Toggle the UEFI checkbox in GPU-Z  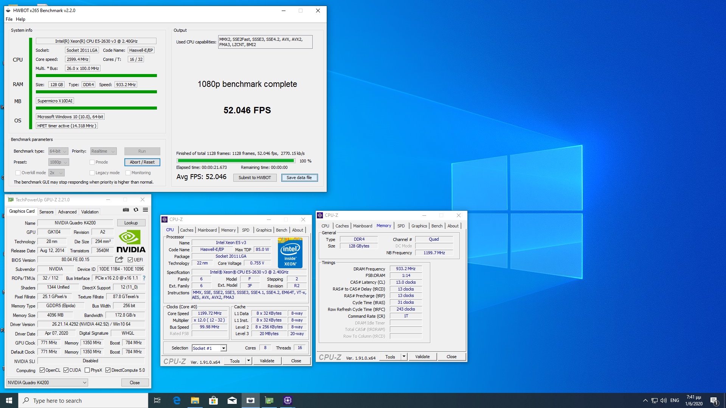pos(130,260)
